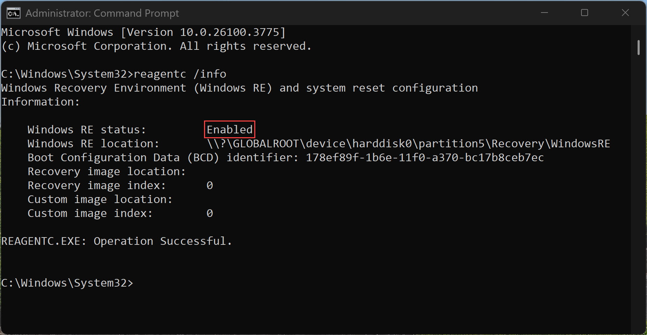Click the "Recovery image location:" label
The width and height of the screenshot is (647, 335).
(106, 171)
